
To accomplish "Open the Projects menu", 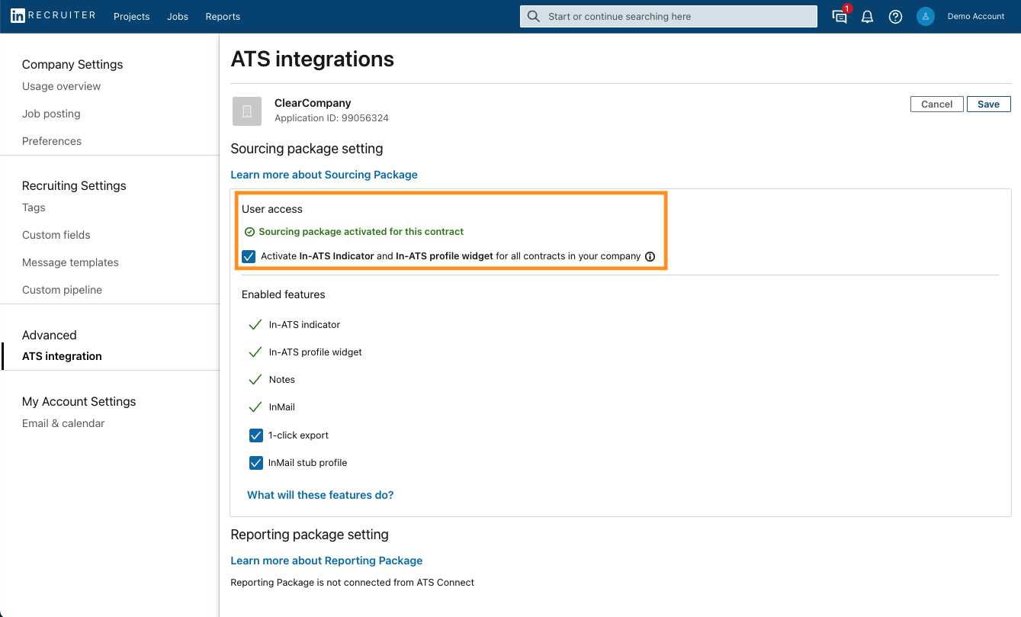I will [132, 17].
